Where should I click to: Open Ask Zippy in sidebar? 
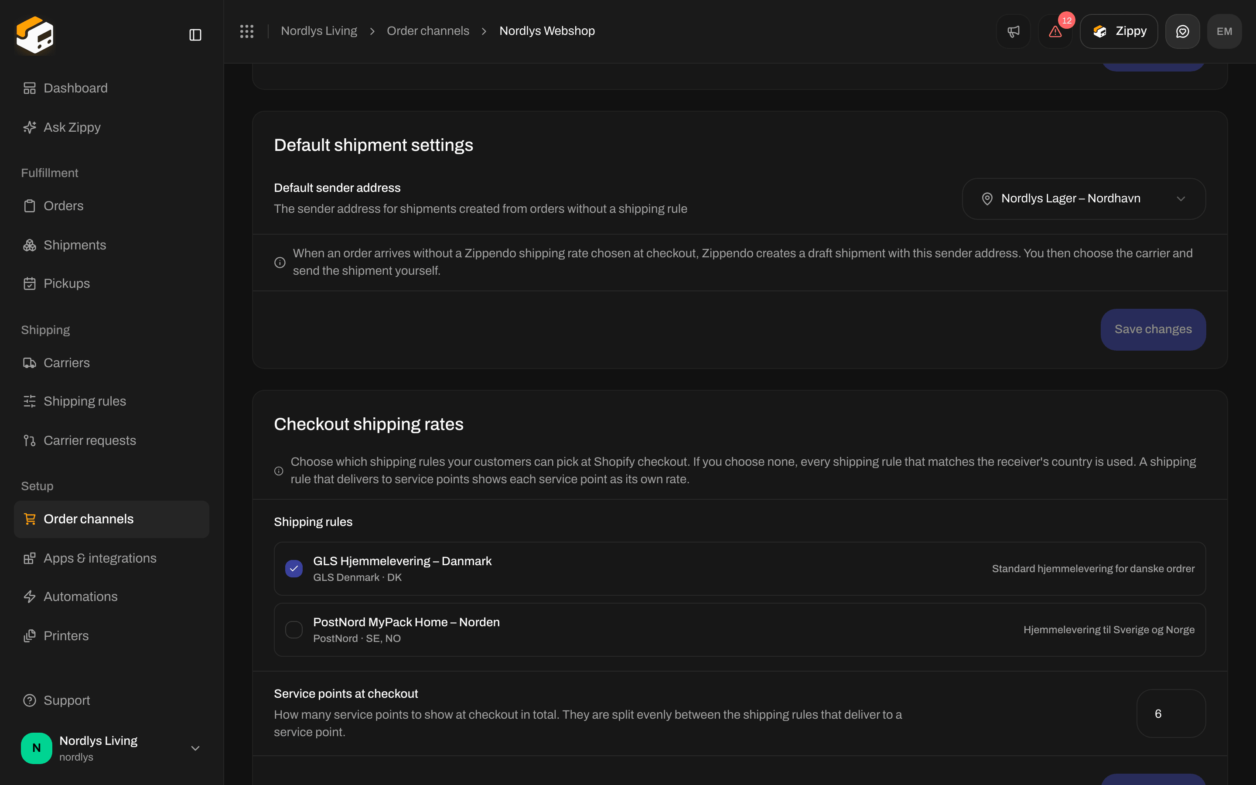point(112,127)
